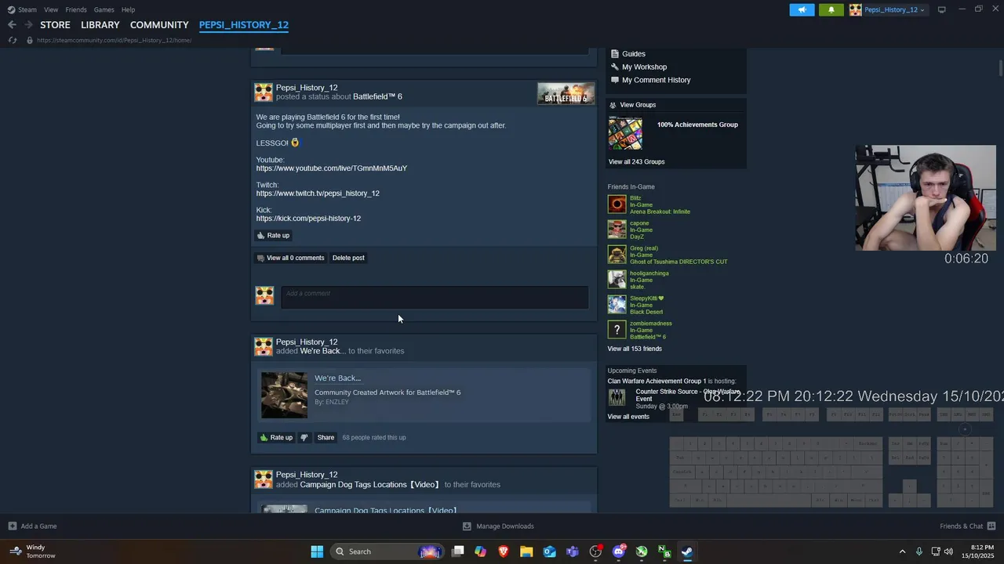Open the Help menu
This screenshot has height=564, width=1004.
[x=128, y=9]
